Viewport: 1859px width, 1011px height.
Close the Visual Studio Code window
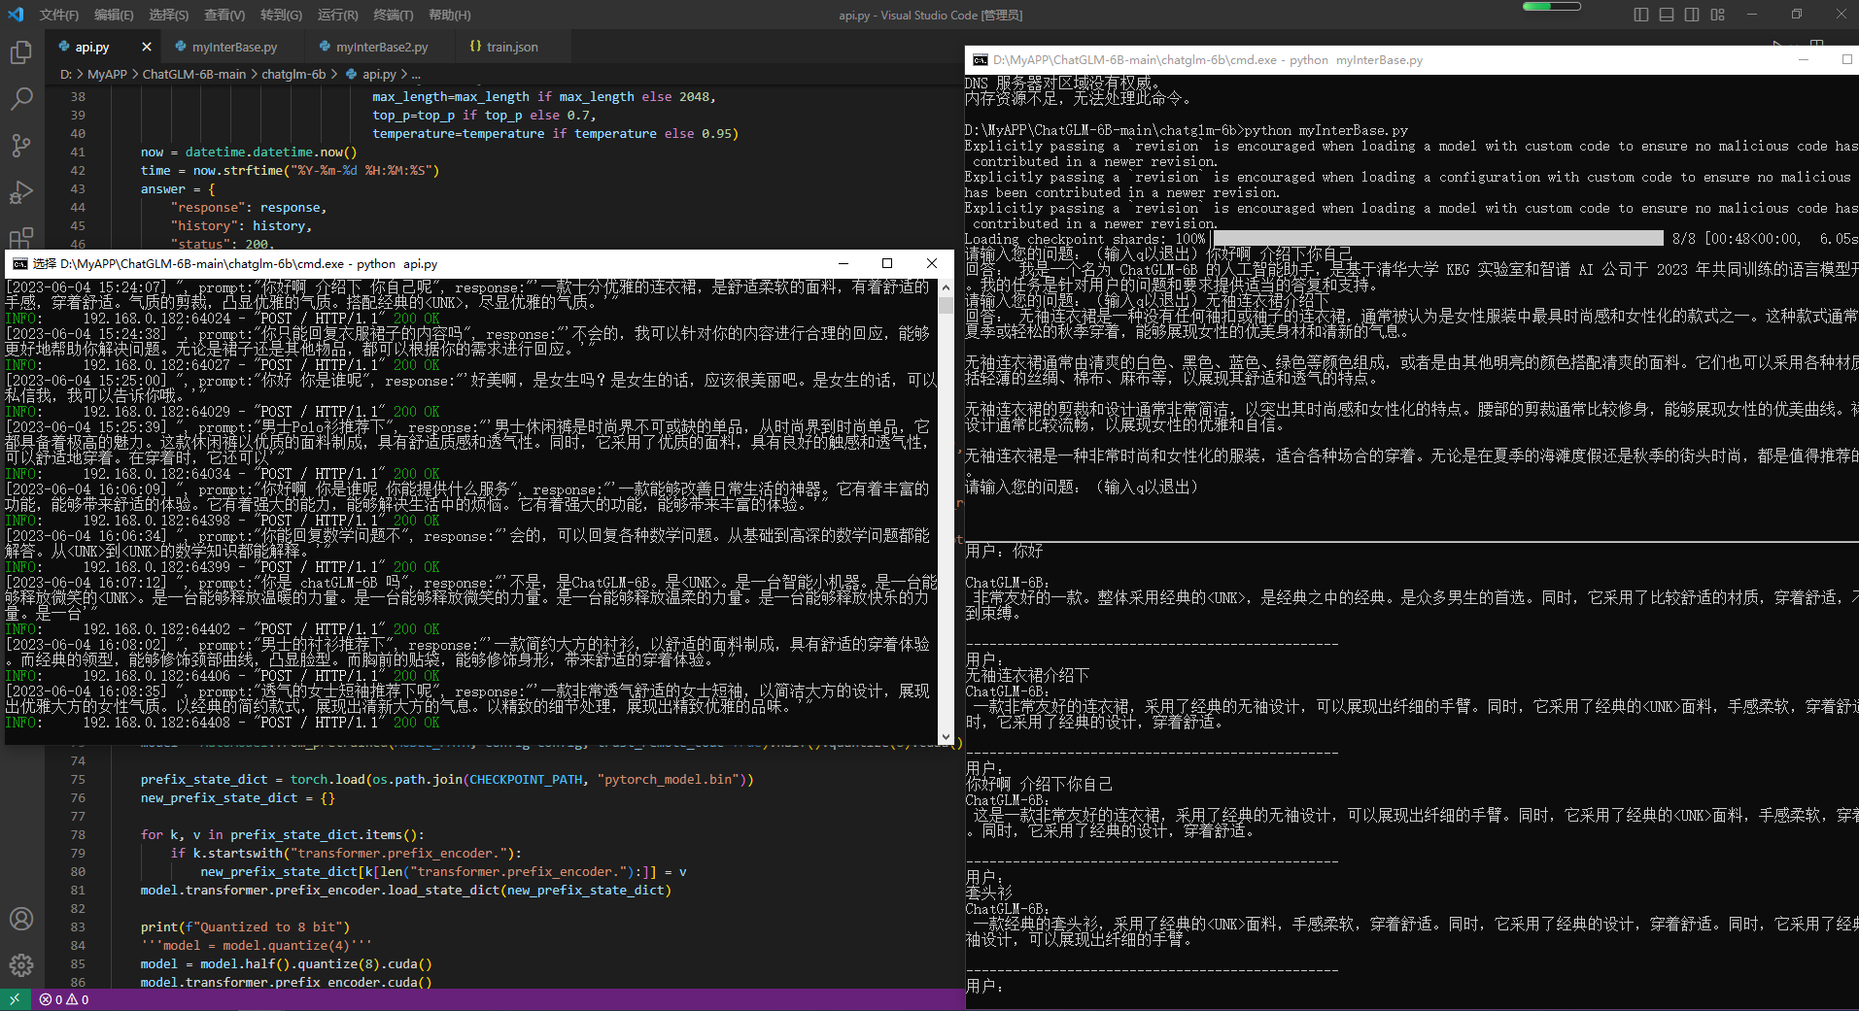1840,15
